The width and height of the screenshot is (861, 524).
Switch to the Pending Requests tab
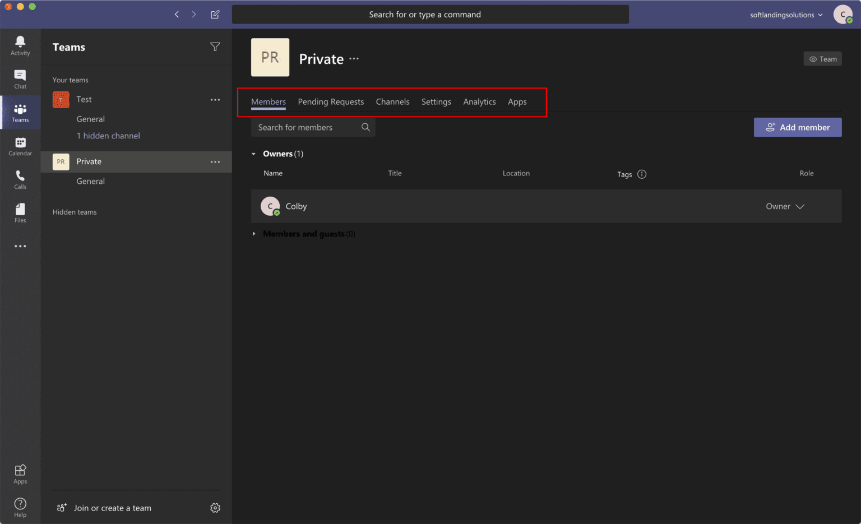pos(331,101)
